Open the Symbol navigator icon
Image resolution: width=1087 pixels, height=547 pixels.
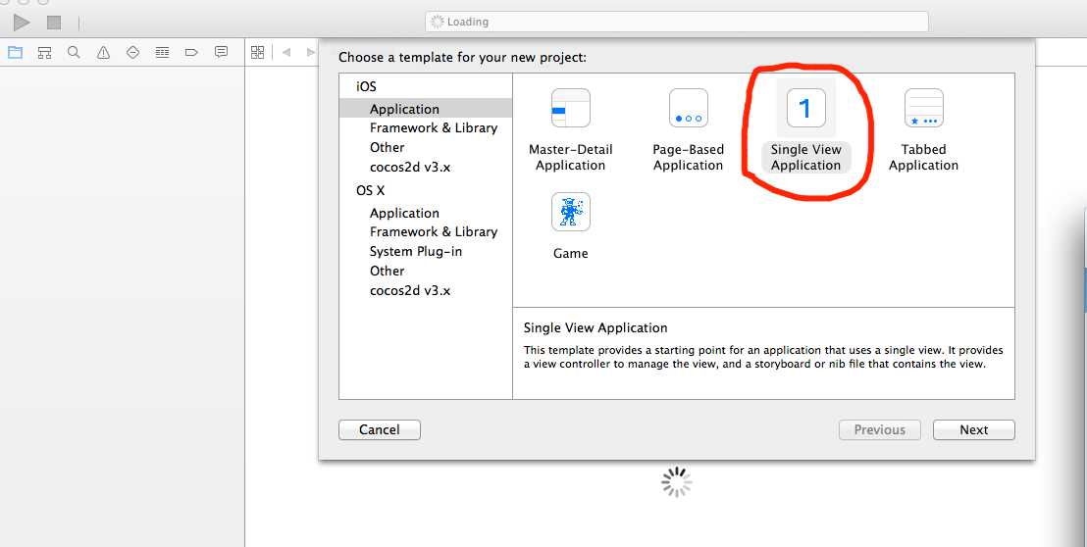[44, 52]
